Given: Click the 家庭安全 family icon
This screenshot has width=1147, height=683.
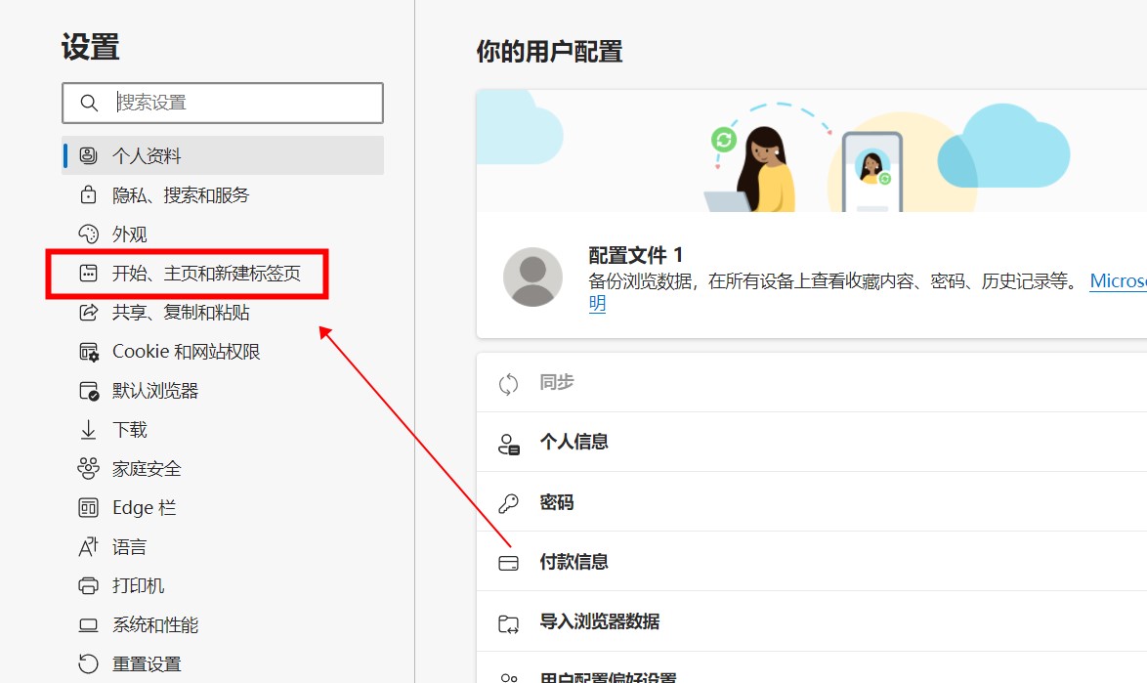Looking at the screenshot, I should 89,469.
